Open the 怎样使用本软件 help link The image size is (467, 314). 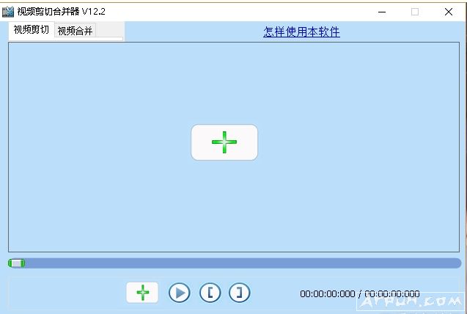pyautogui.click(x=301, y=32)
